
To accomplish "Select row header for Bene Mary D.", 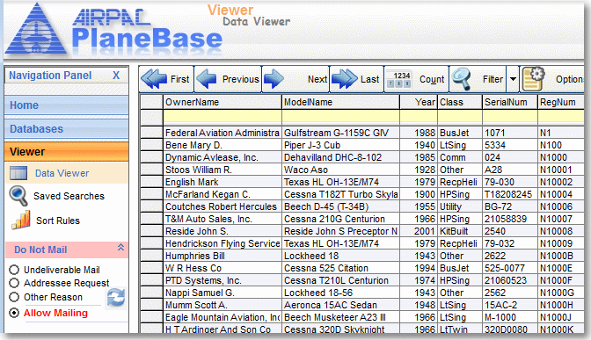I will [151, 145].
